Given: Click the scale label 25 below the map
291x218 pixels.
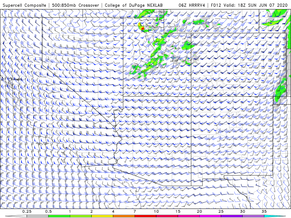Looking at the screenshot, I should pyautogui.click(x=221, y=211).
